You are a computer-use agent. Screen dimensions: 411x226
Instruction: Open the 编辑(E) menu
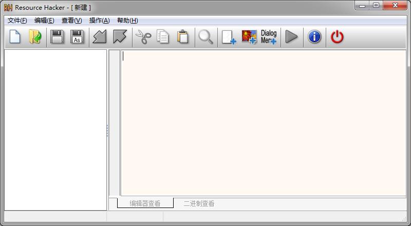[44, 21]
